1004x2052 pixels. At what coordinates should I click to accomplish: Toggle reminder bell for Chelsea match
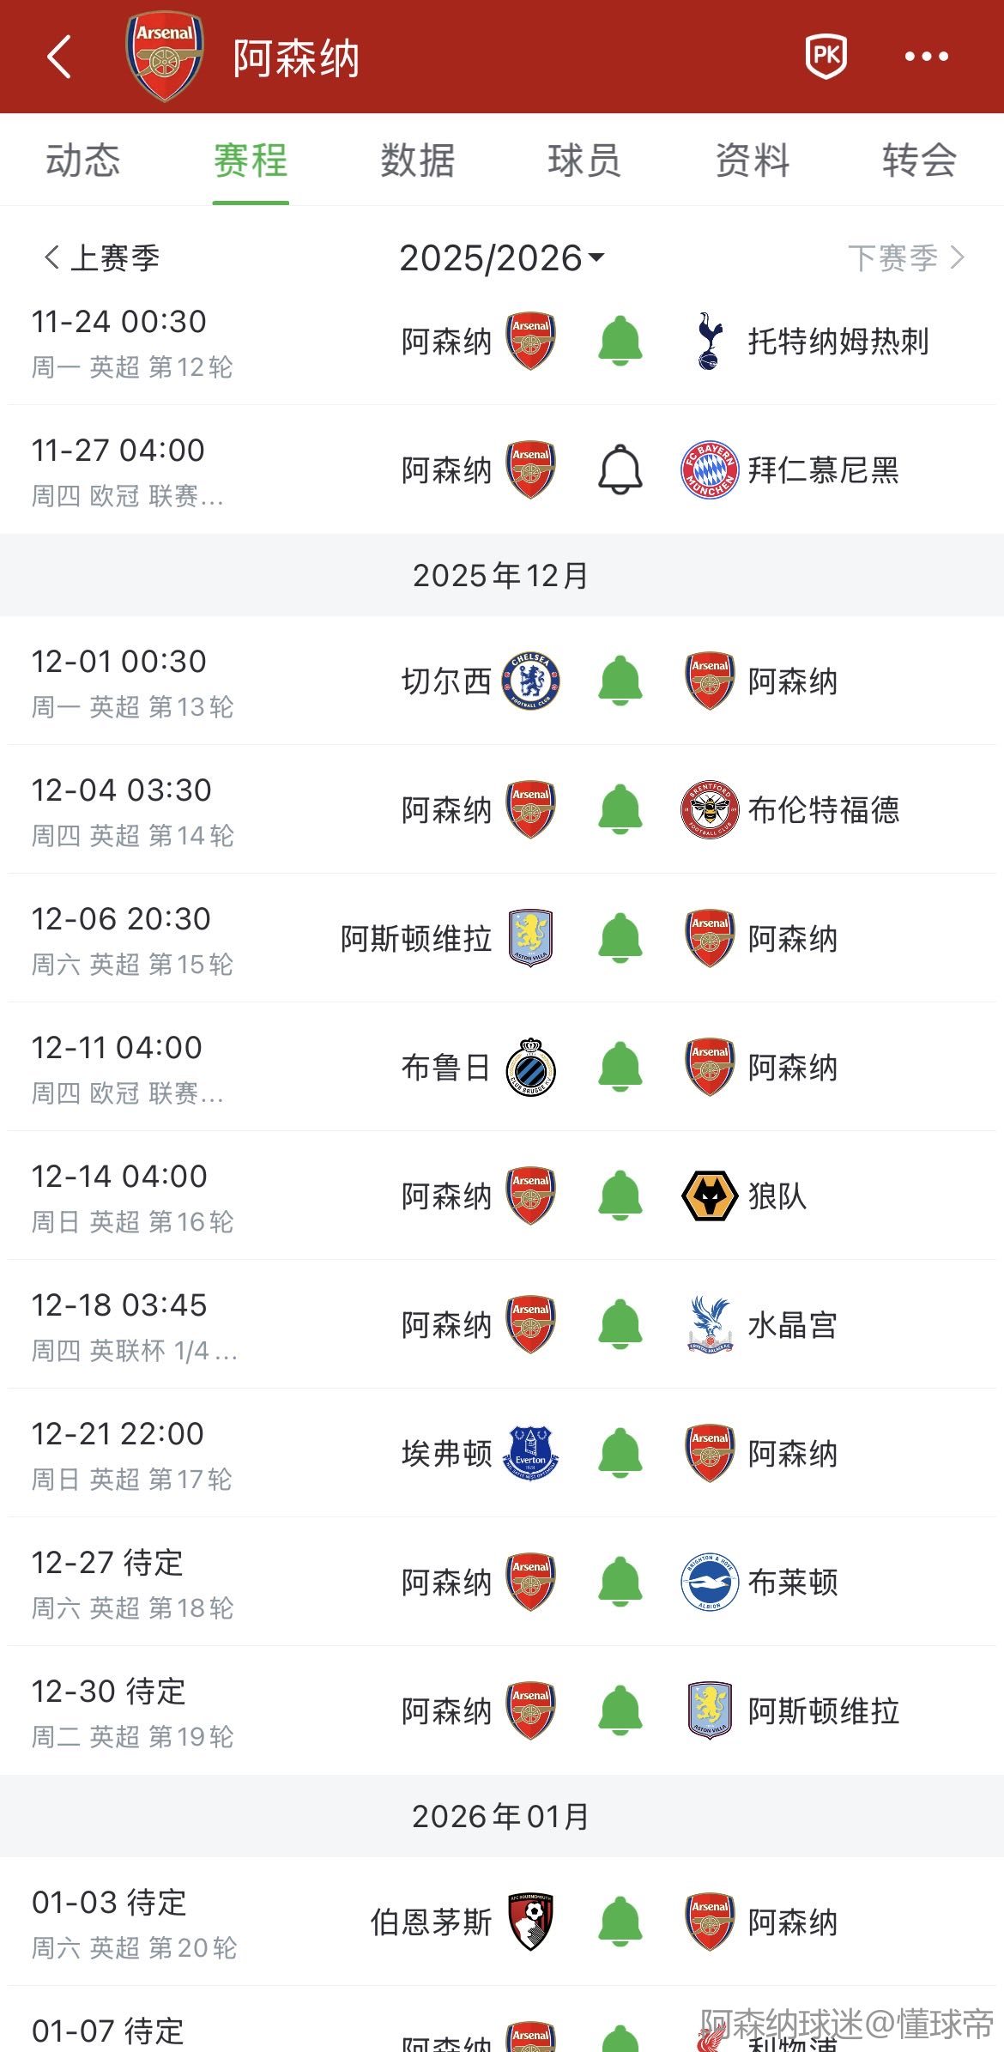pyautogui.click(x=620, y=681)
